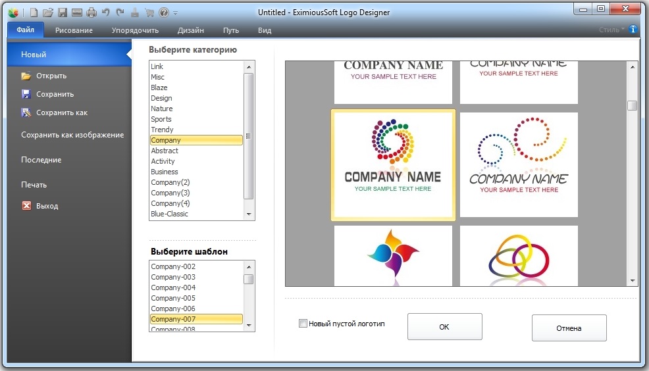Viewport: 649px width, 371px height.
Task: Choose Печать in the file menu
Action: 34,185
